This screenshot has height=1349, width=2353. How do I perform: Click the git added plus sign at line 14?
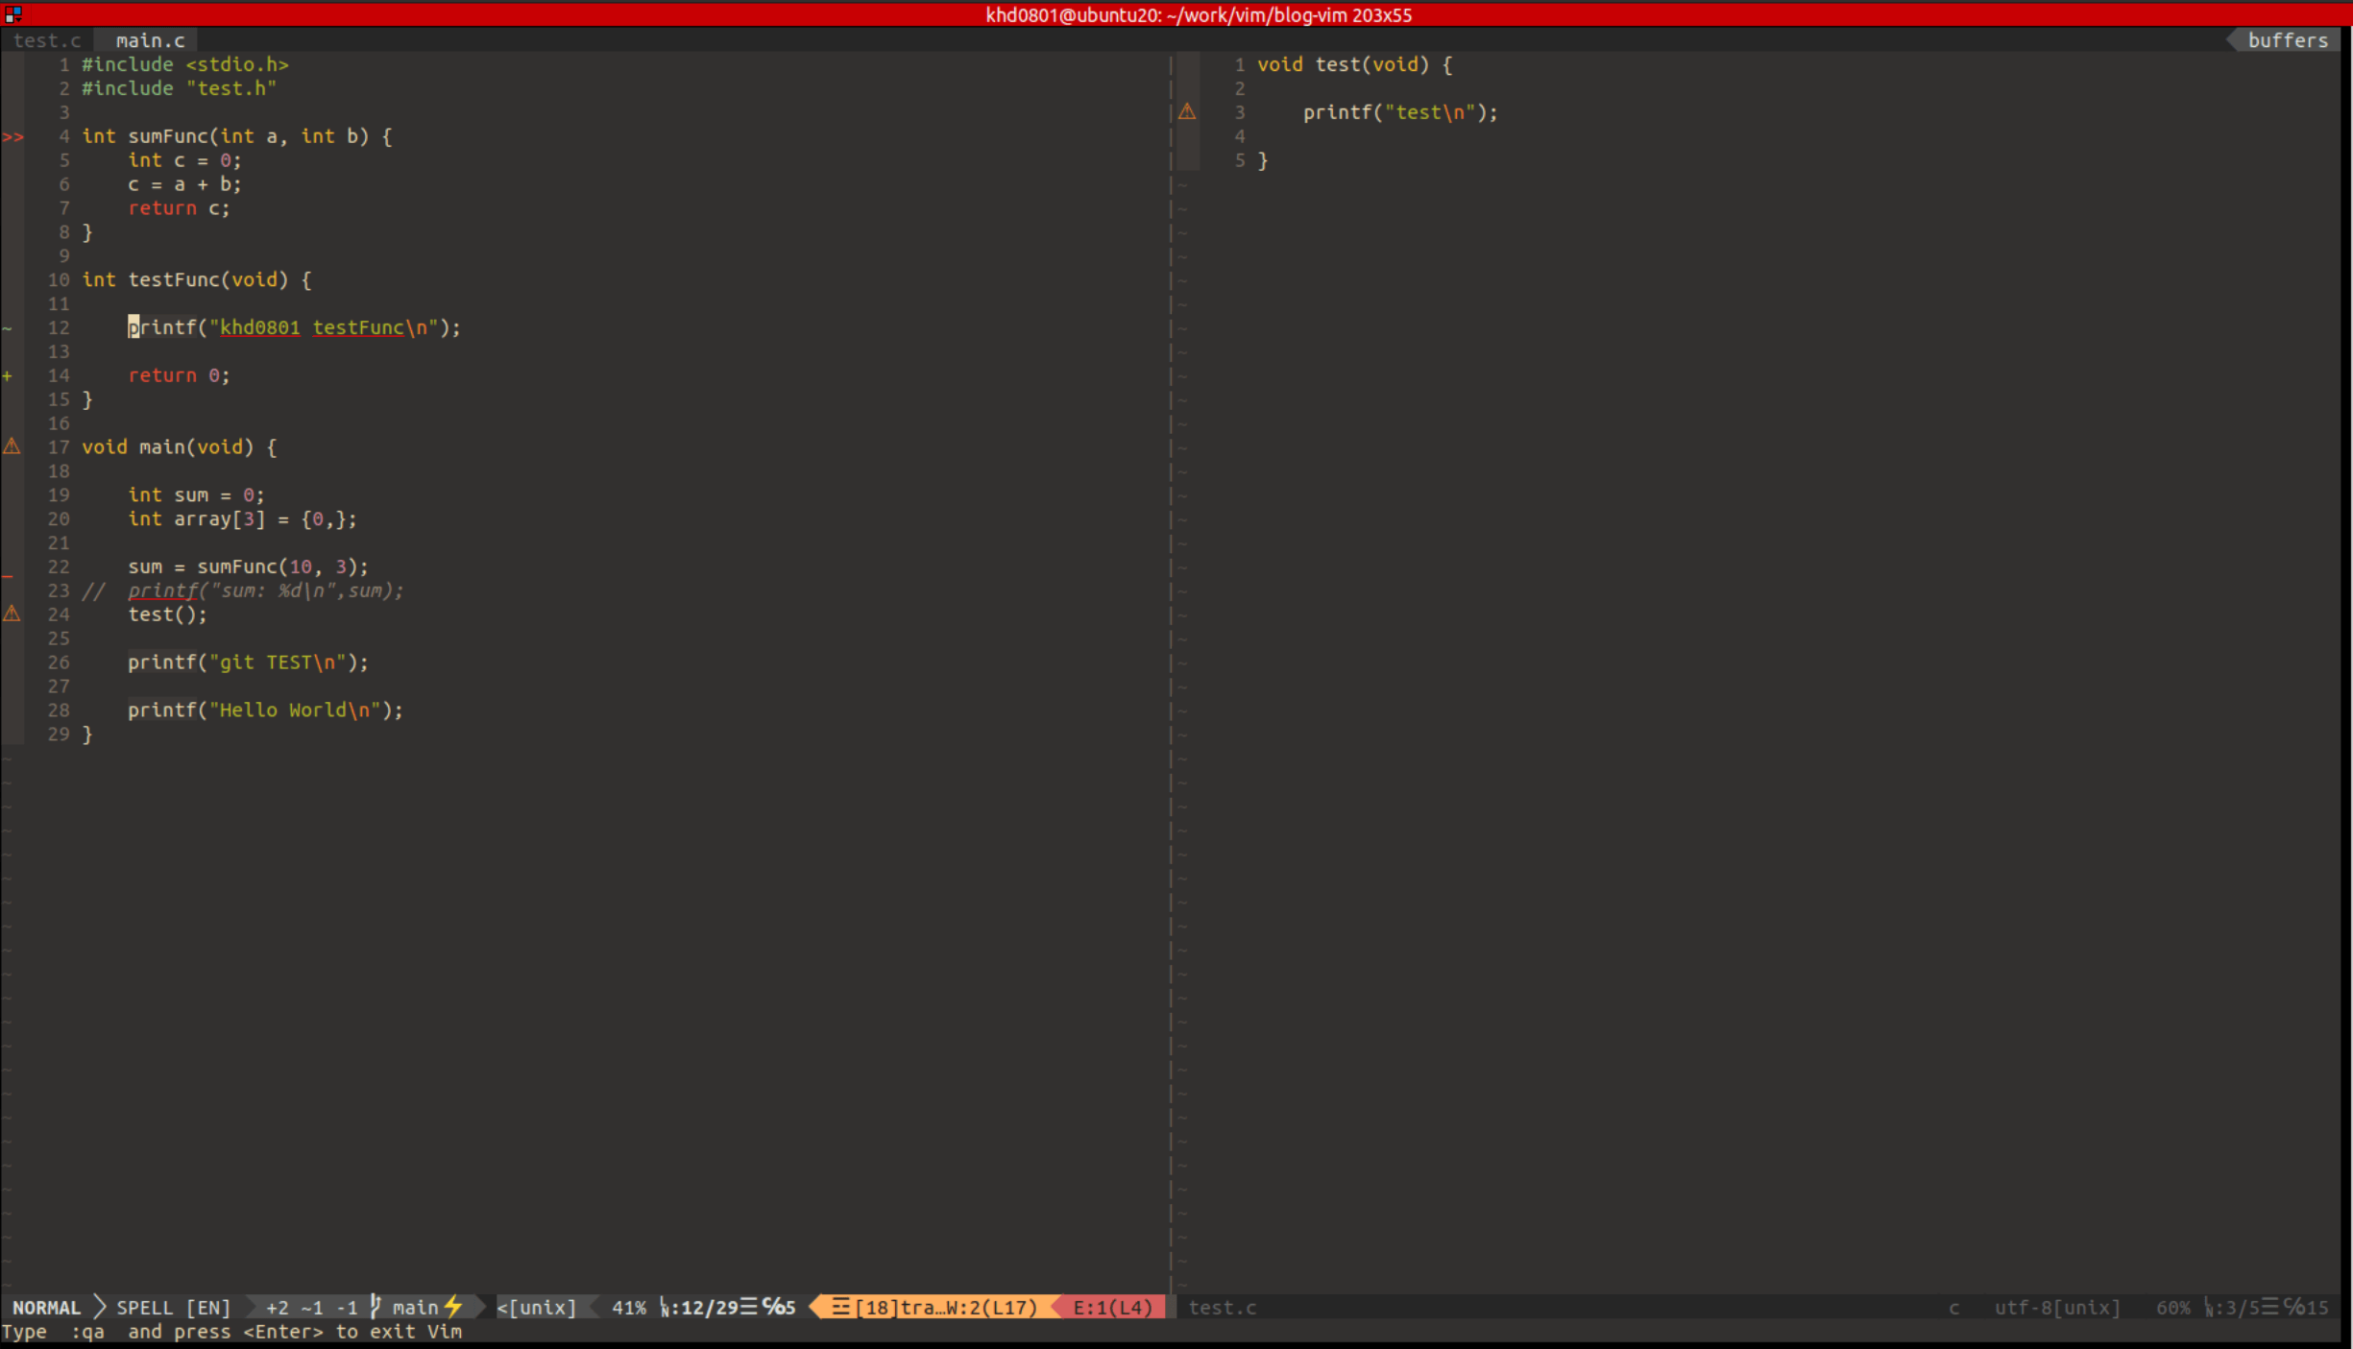[8, 375]
